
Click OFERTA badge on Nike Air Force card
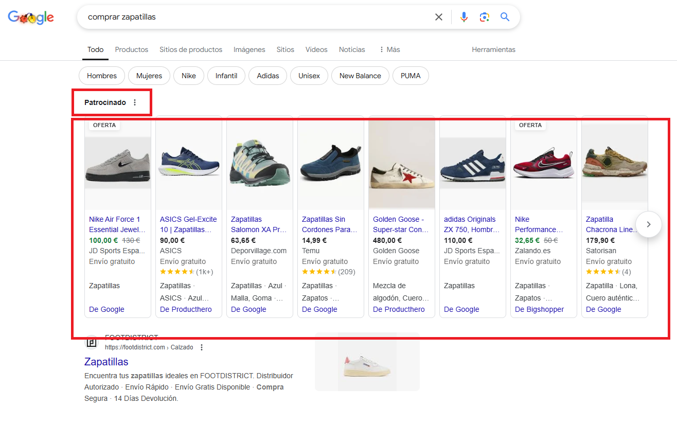[x=104, y=125]
